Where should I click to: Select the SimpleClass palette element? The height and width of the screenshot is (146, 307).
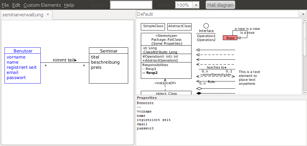click(153, 27)
